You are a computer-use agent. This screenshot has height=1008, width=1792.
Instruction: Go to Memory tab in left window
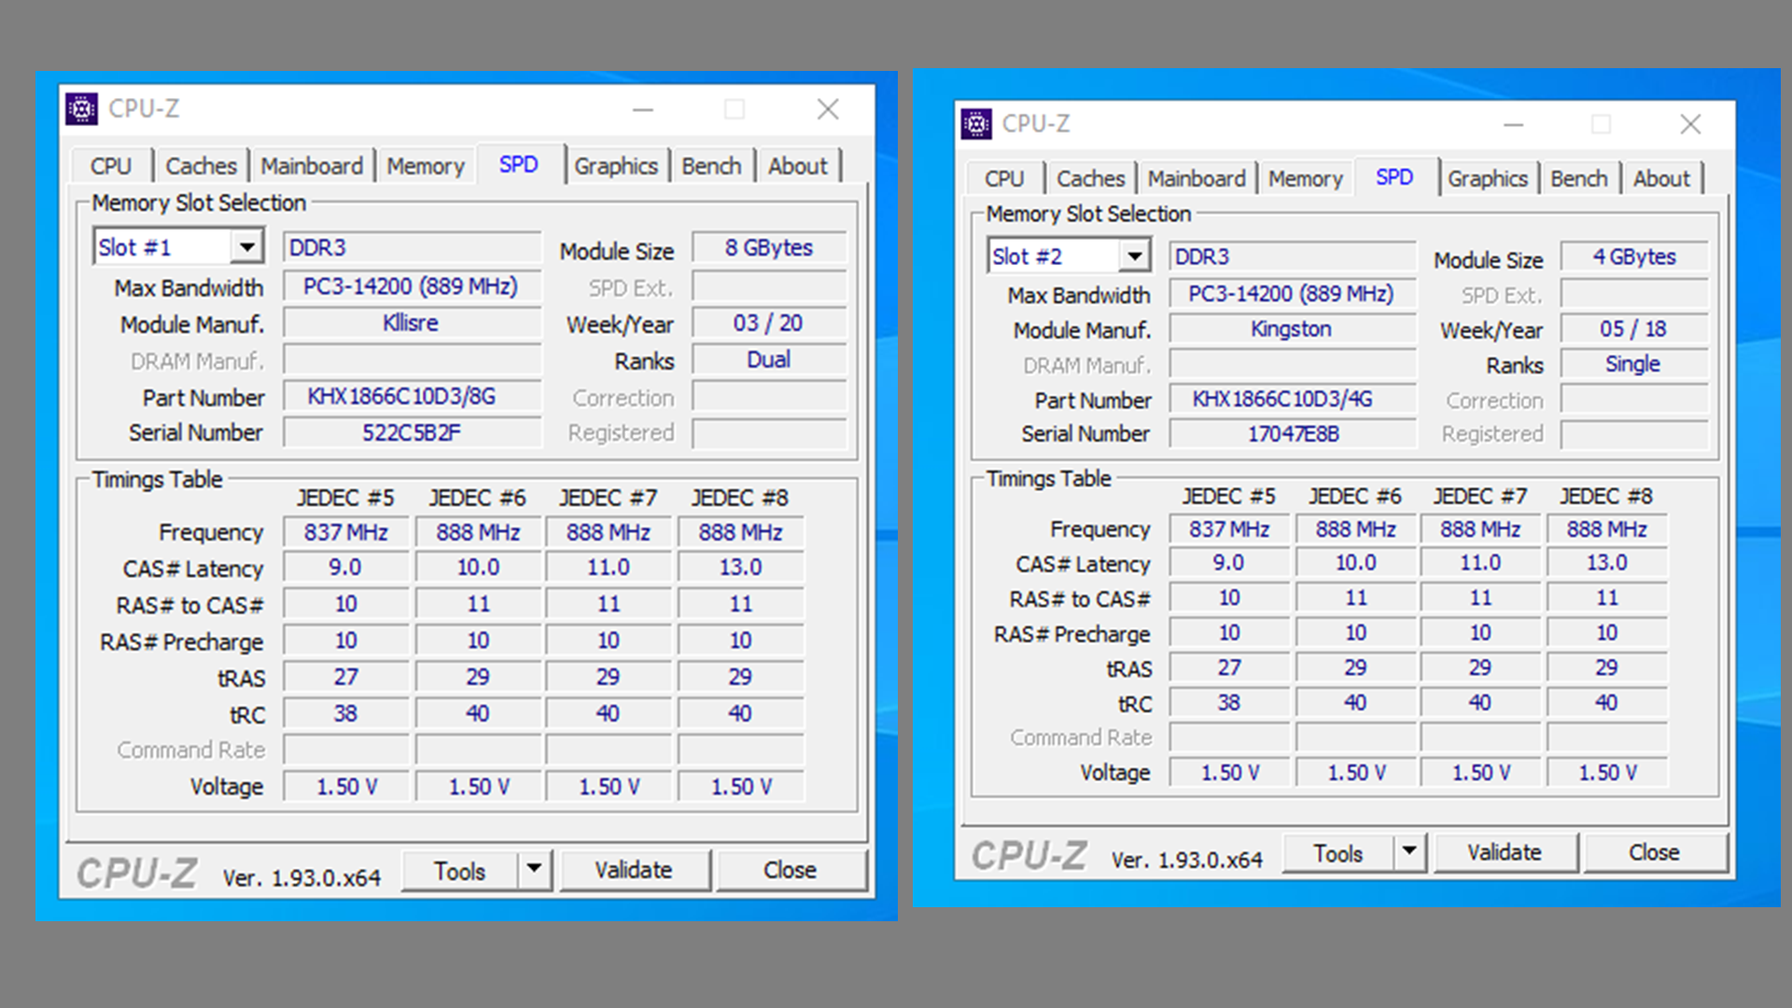pyautogui.click(x=426, y=166)
